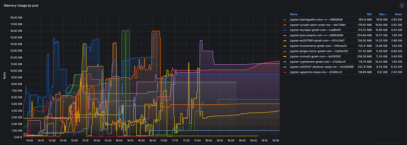
Task: Click color swatch for jupyter-ea2017961-gmail-com series
Action: click(x=285, y=40)
